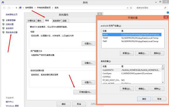The image size is (169, 107).
Task: Select 控制面板 in the breadcrumb path
Action: [29, 8]
